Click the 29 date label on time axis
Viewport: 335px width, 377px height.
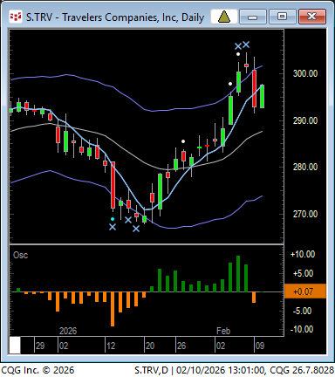coord(40,346)
